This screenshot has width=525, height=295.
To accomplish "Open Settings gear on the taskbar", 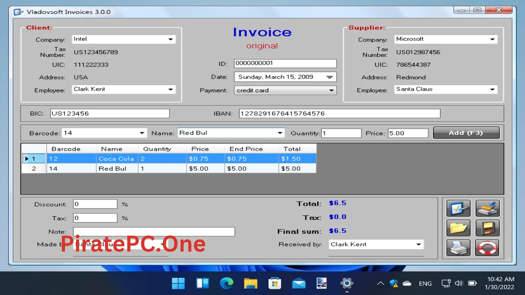I will click(x=347, y=283).
